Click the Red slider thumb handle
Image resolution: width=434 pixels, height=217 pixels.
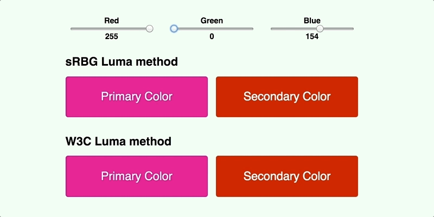tap(150, 29)
